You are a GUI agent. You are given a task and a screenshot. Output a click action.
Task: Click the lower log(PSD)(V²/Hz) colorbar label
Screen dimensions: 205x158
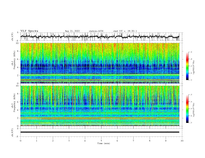(194, 110)
